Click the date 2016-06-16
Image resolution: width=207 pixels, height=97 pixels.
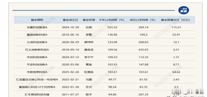(x=70, y=35)
